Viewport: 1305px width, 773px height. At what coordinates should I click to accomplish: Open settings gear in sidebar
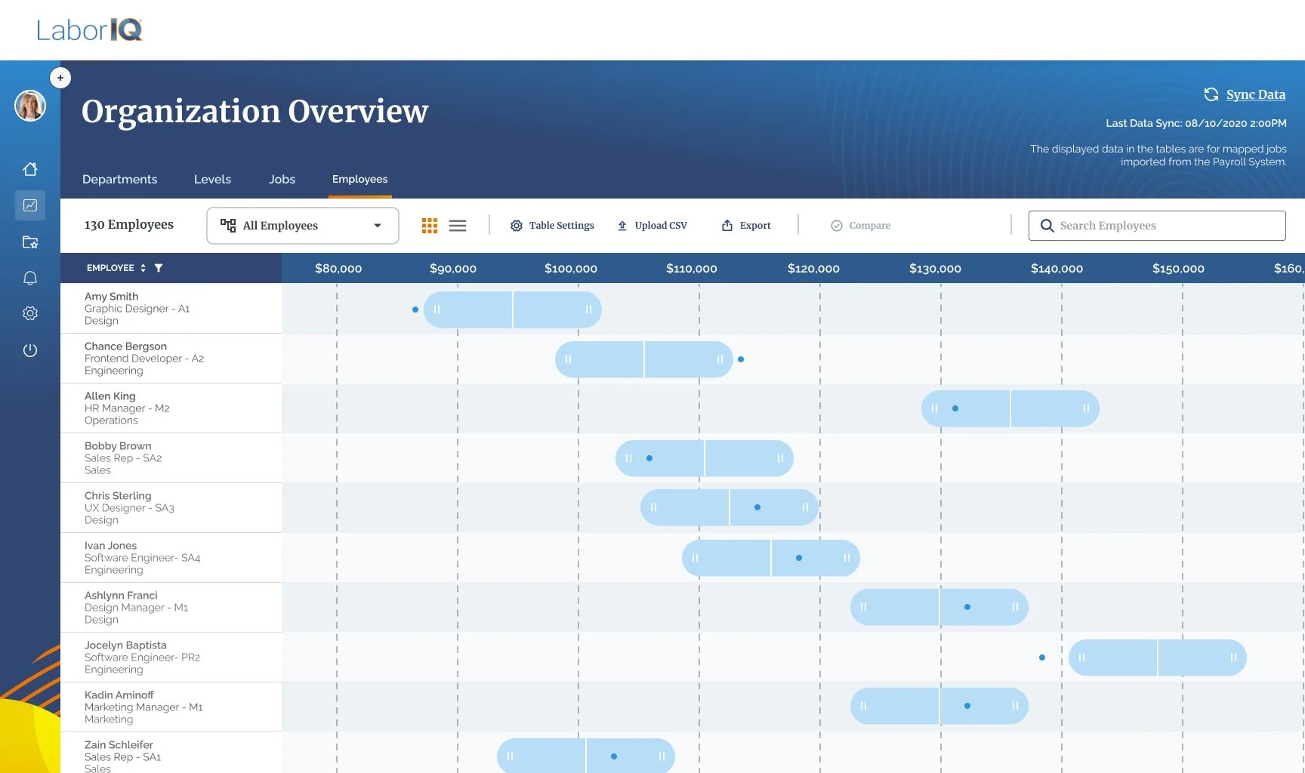[30, 313]
